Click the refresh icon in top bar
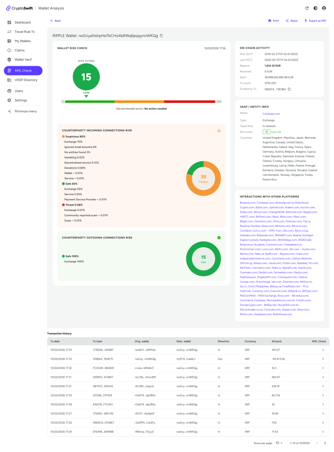Screen dimensions: 334x452 [307, 8]
